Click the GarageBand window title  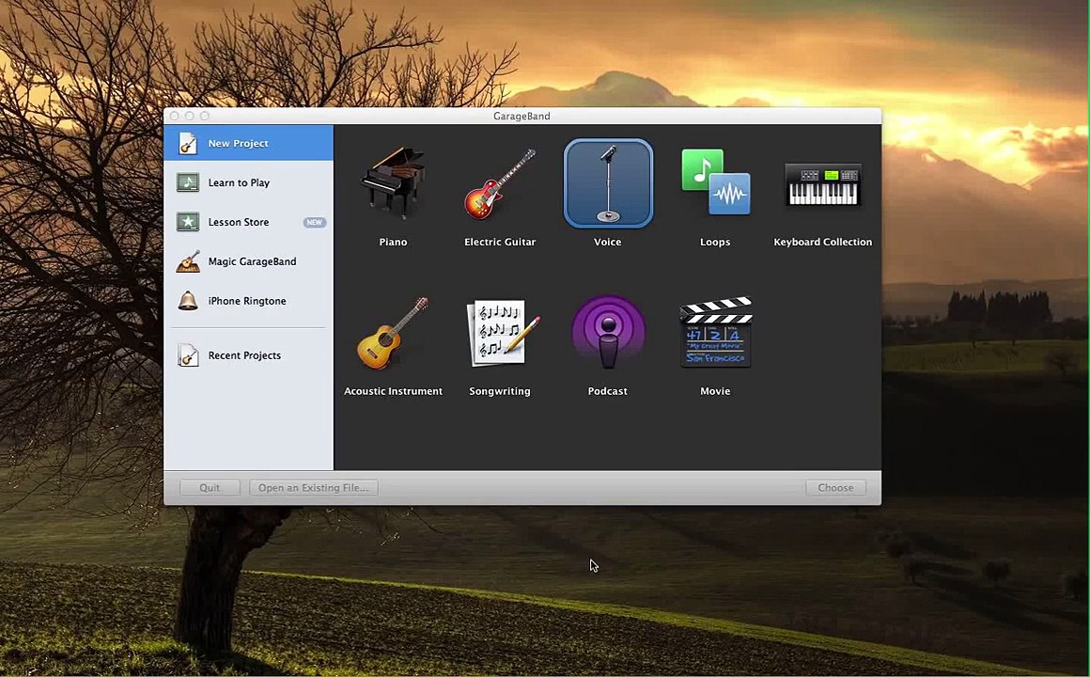tap(522, 117)
